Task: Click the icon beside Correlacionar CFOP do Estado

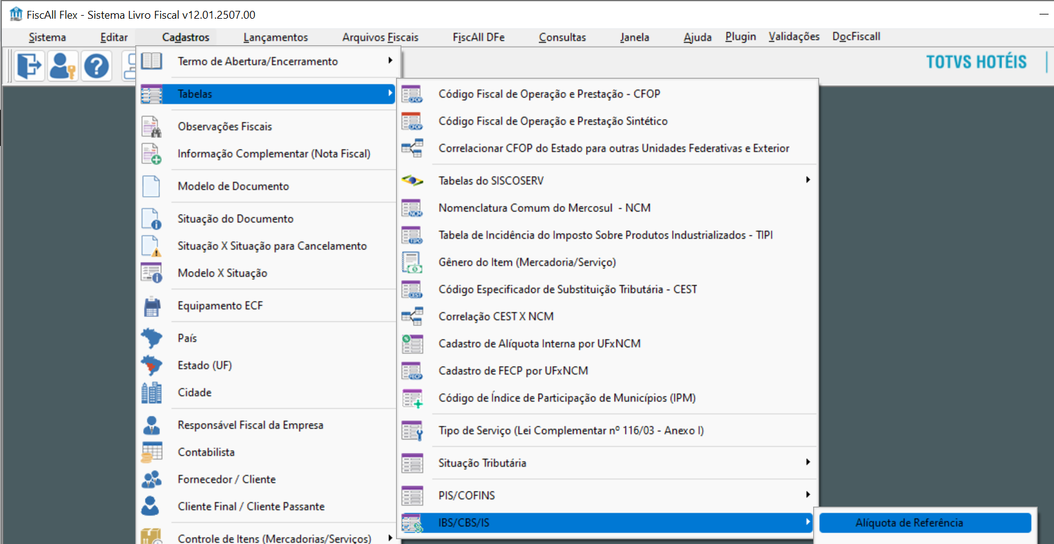Action: [x=412, y=148]
